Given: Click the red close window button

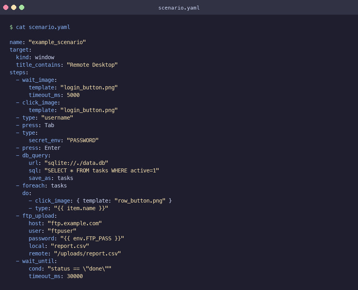Looking at the screenshot, I should coord(6,7).
